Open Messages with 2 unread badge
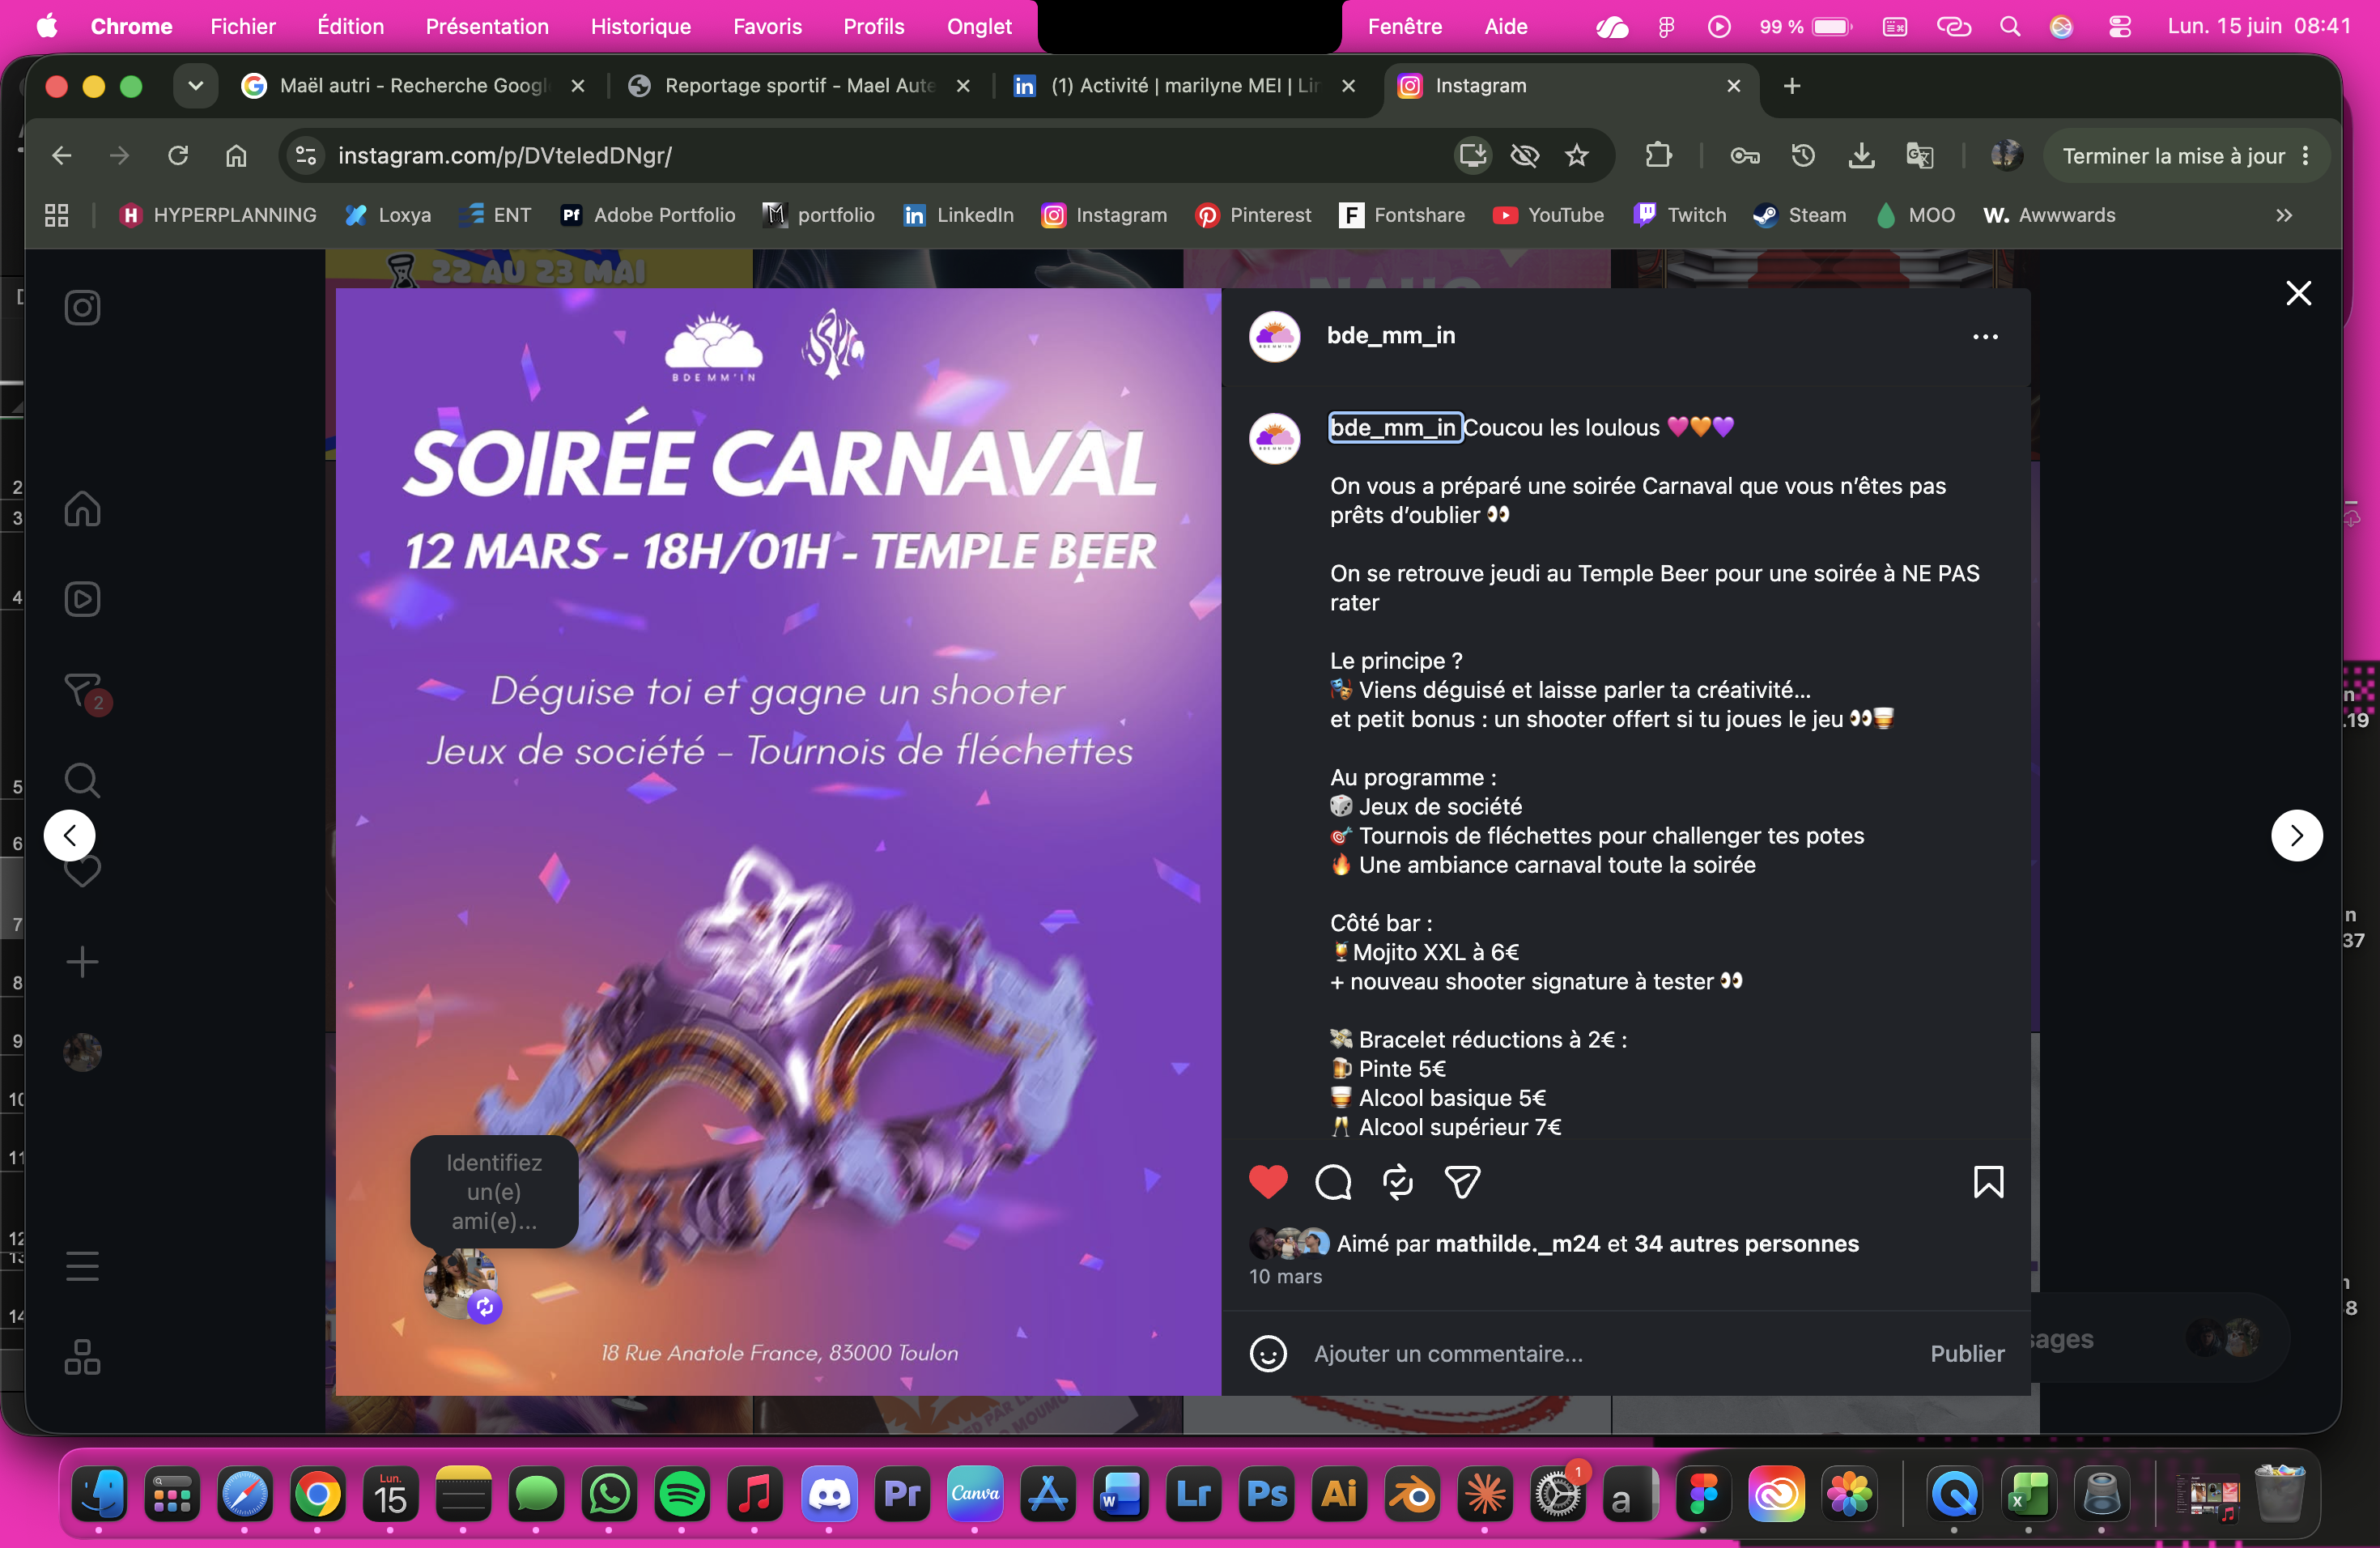2380x1548 pixels. pos(85,691)
